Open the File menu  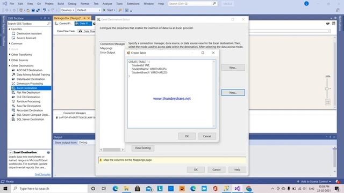coord(12,4)
